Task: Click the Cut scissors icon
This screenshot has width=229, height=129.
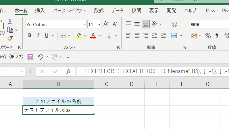Action: (10, 21)
